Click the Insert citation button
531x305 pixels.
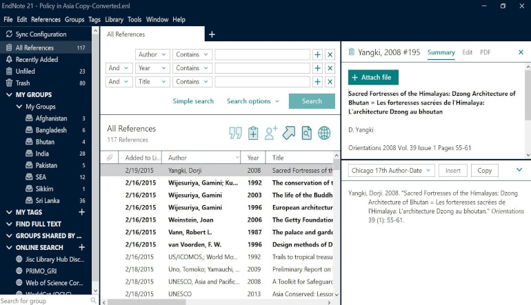(x=453, y=171)
